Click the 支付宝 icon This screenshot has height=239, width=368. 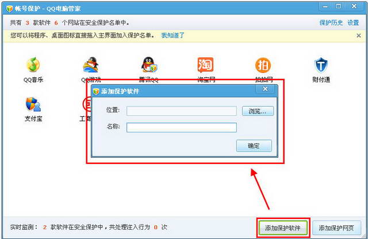[x=33, y=104]
